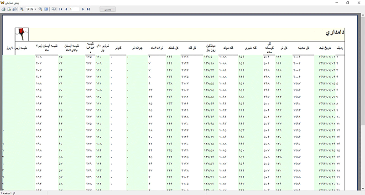Screen dimensions: 365x195
Task: Click the red bird logo image in report header
Action: pyautogui.click(x=22, y=34)
